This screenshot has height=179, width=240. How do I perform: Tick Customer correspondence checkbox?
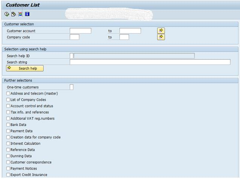point(8,162)
